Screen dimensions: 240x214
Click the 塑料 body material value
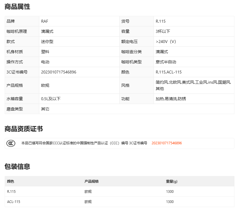[45, 52]
